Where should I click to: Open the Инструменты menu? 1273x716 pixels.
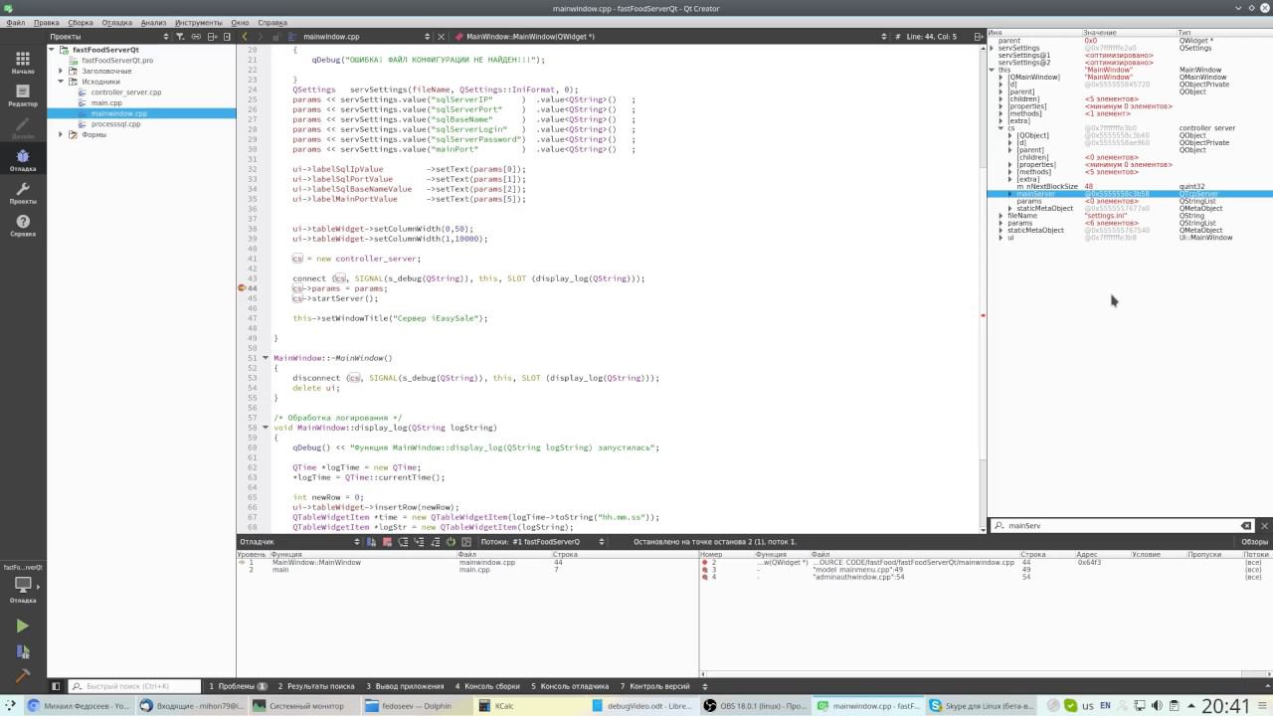click(x=198, y=22)
